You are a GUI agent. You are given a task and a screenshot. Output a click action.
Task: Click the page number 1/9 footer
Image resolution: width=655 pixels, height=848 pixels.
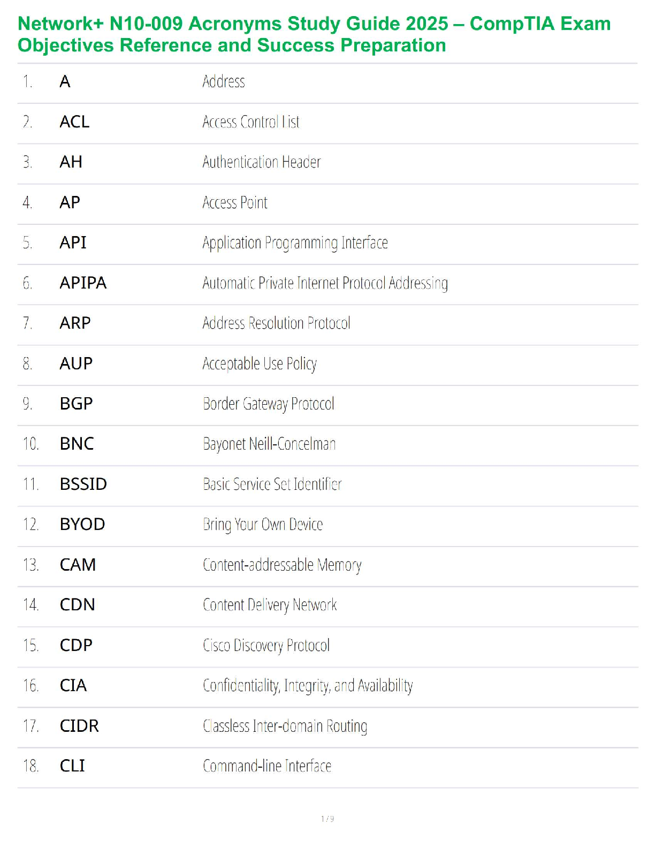(327, 819)
